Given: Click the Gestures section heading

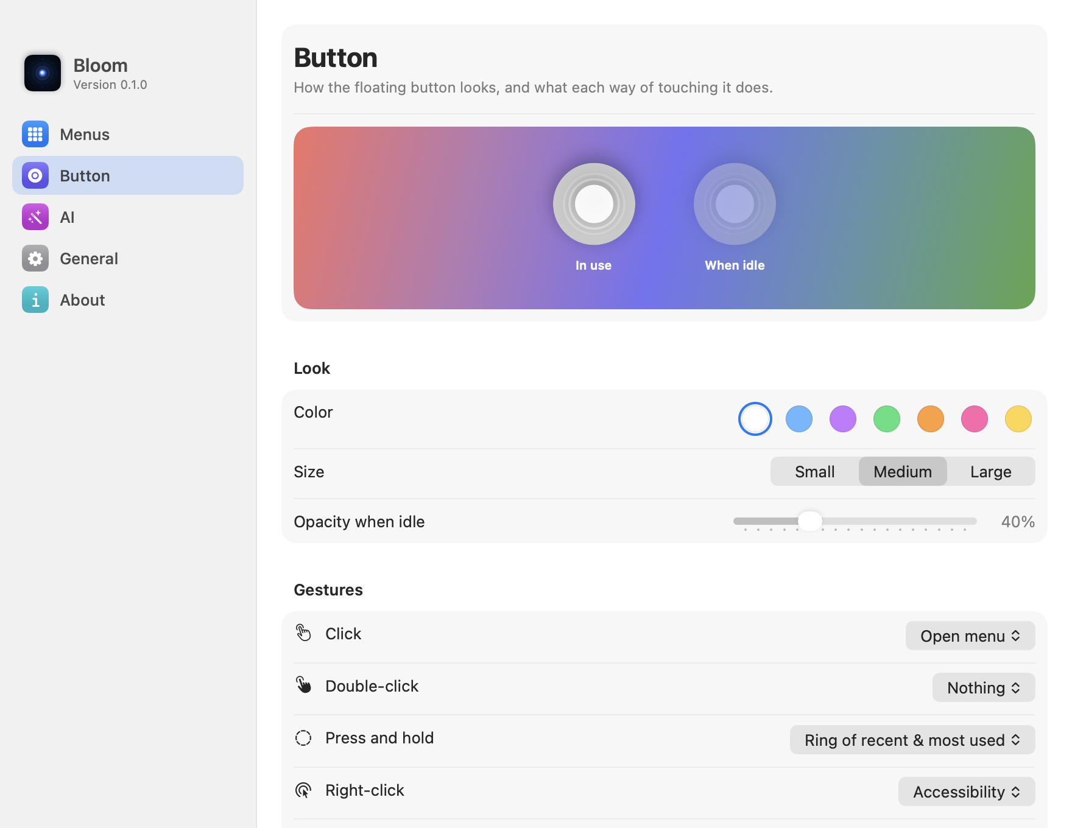Looking at the screenshot, I should (x=328, y=590).
